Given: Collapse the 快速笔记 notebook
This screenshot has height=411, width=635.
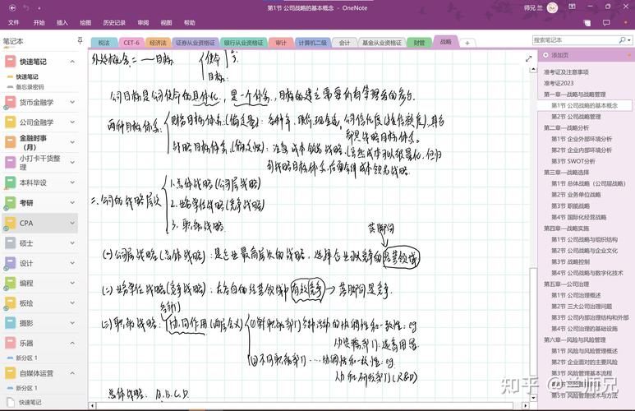Looking at the screenshot, I should tap(72, 62).
